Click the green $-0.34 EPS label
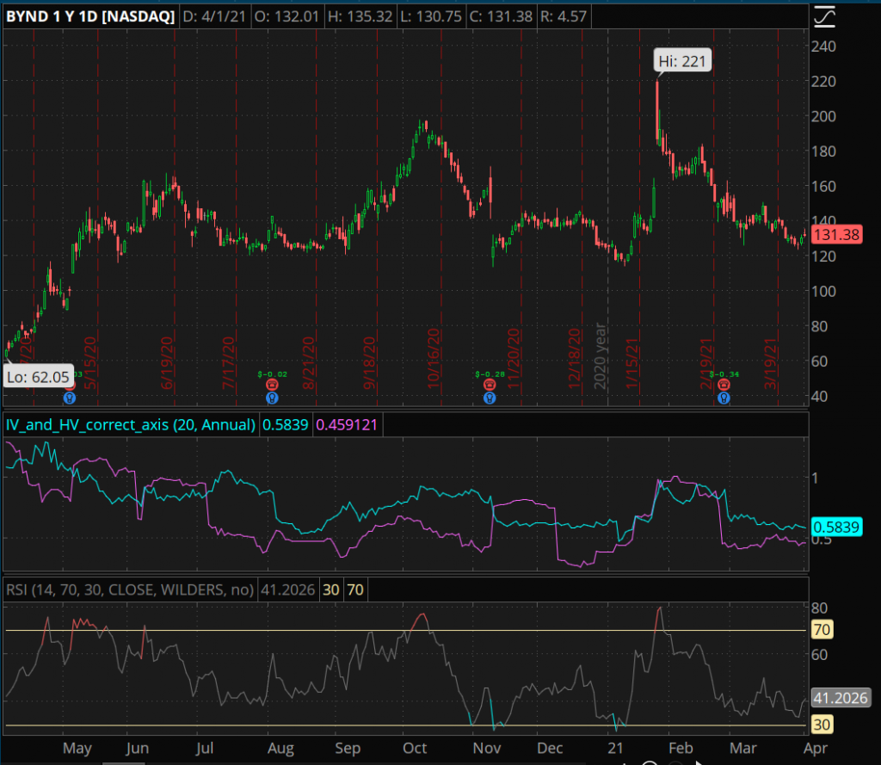Image resolution: width=881 pixels, height=765 pixels. point(724,374)
